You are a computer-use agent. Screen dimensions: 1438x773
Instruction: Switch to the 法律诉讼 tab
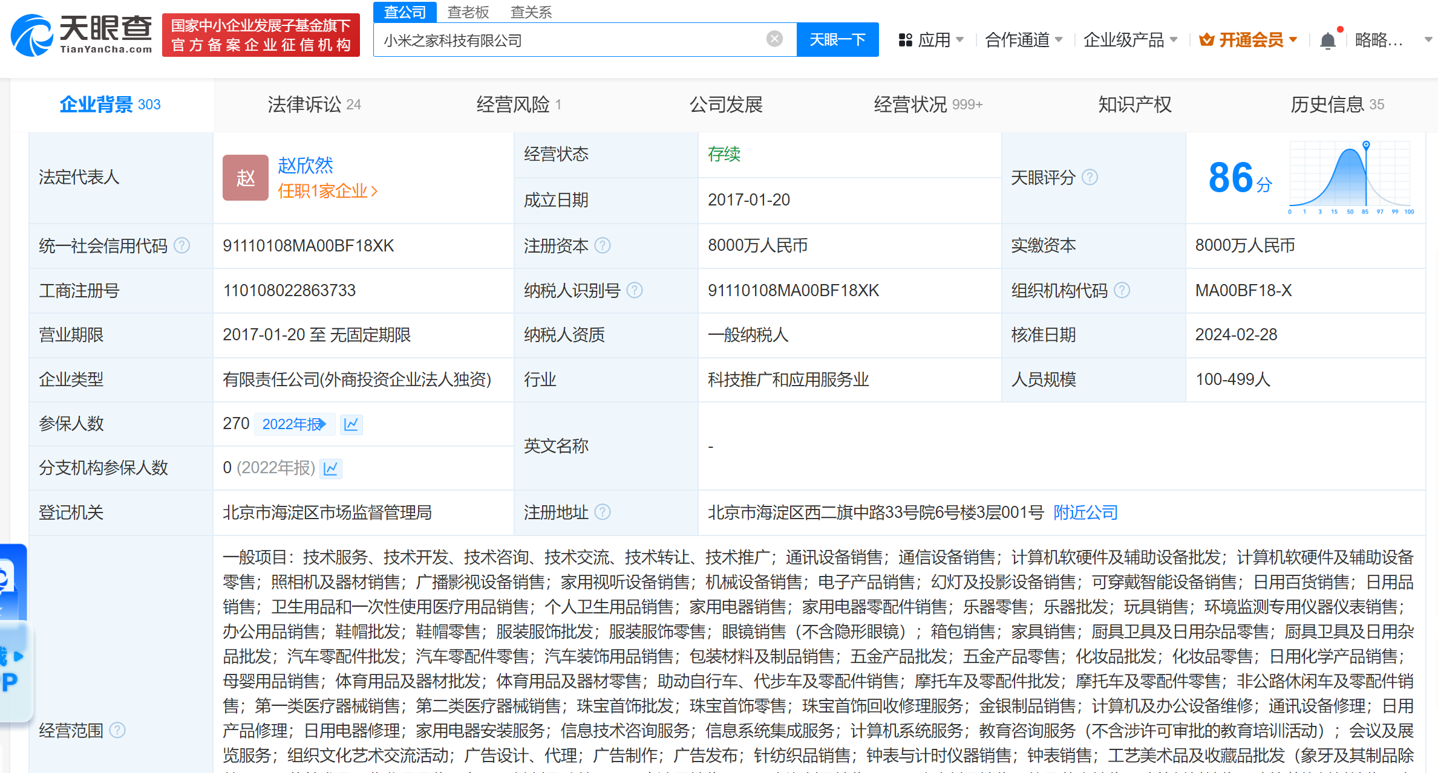(x=313, y=105)
